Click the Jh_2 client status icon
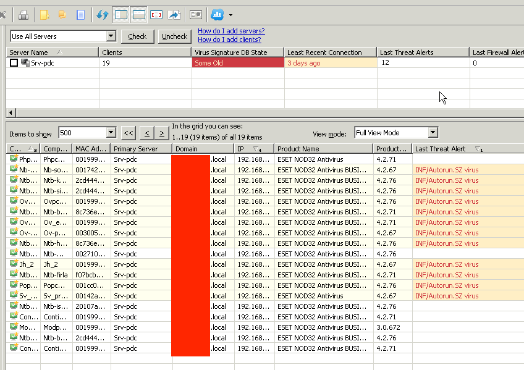Image resolution: width=524 pixels, height=370 pixels. coord(14,264)
